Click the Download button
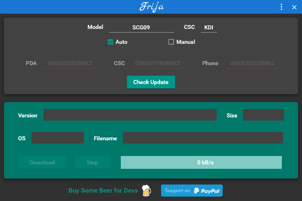Screen dimensions: 302x201 pyautogui.click(x=42, y=162)
